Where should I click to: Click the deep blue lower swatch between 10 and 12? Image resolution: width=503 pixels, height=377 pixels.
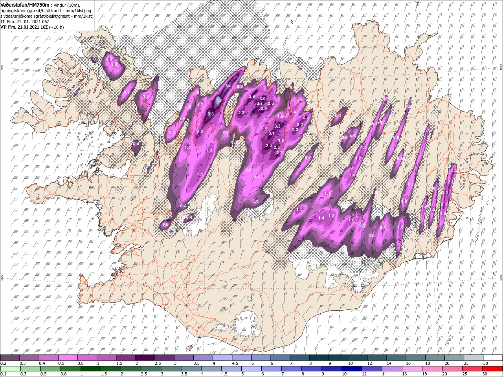[352, 369]
